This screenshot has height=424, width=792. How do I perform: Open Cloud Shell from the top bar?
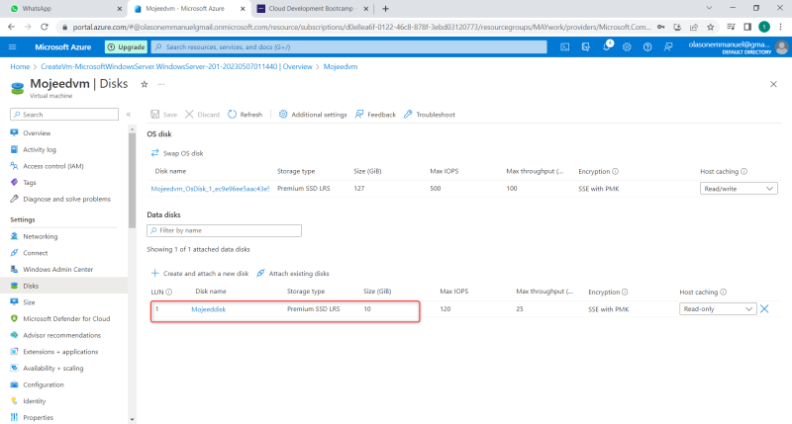click(x=564, y=46)
